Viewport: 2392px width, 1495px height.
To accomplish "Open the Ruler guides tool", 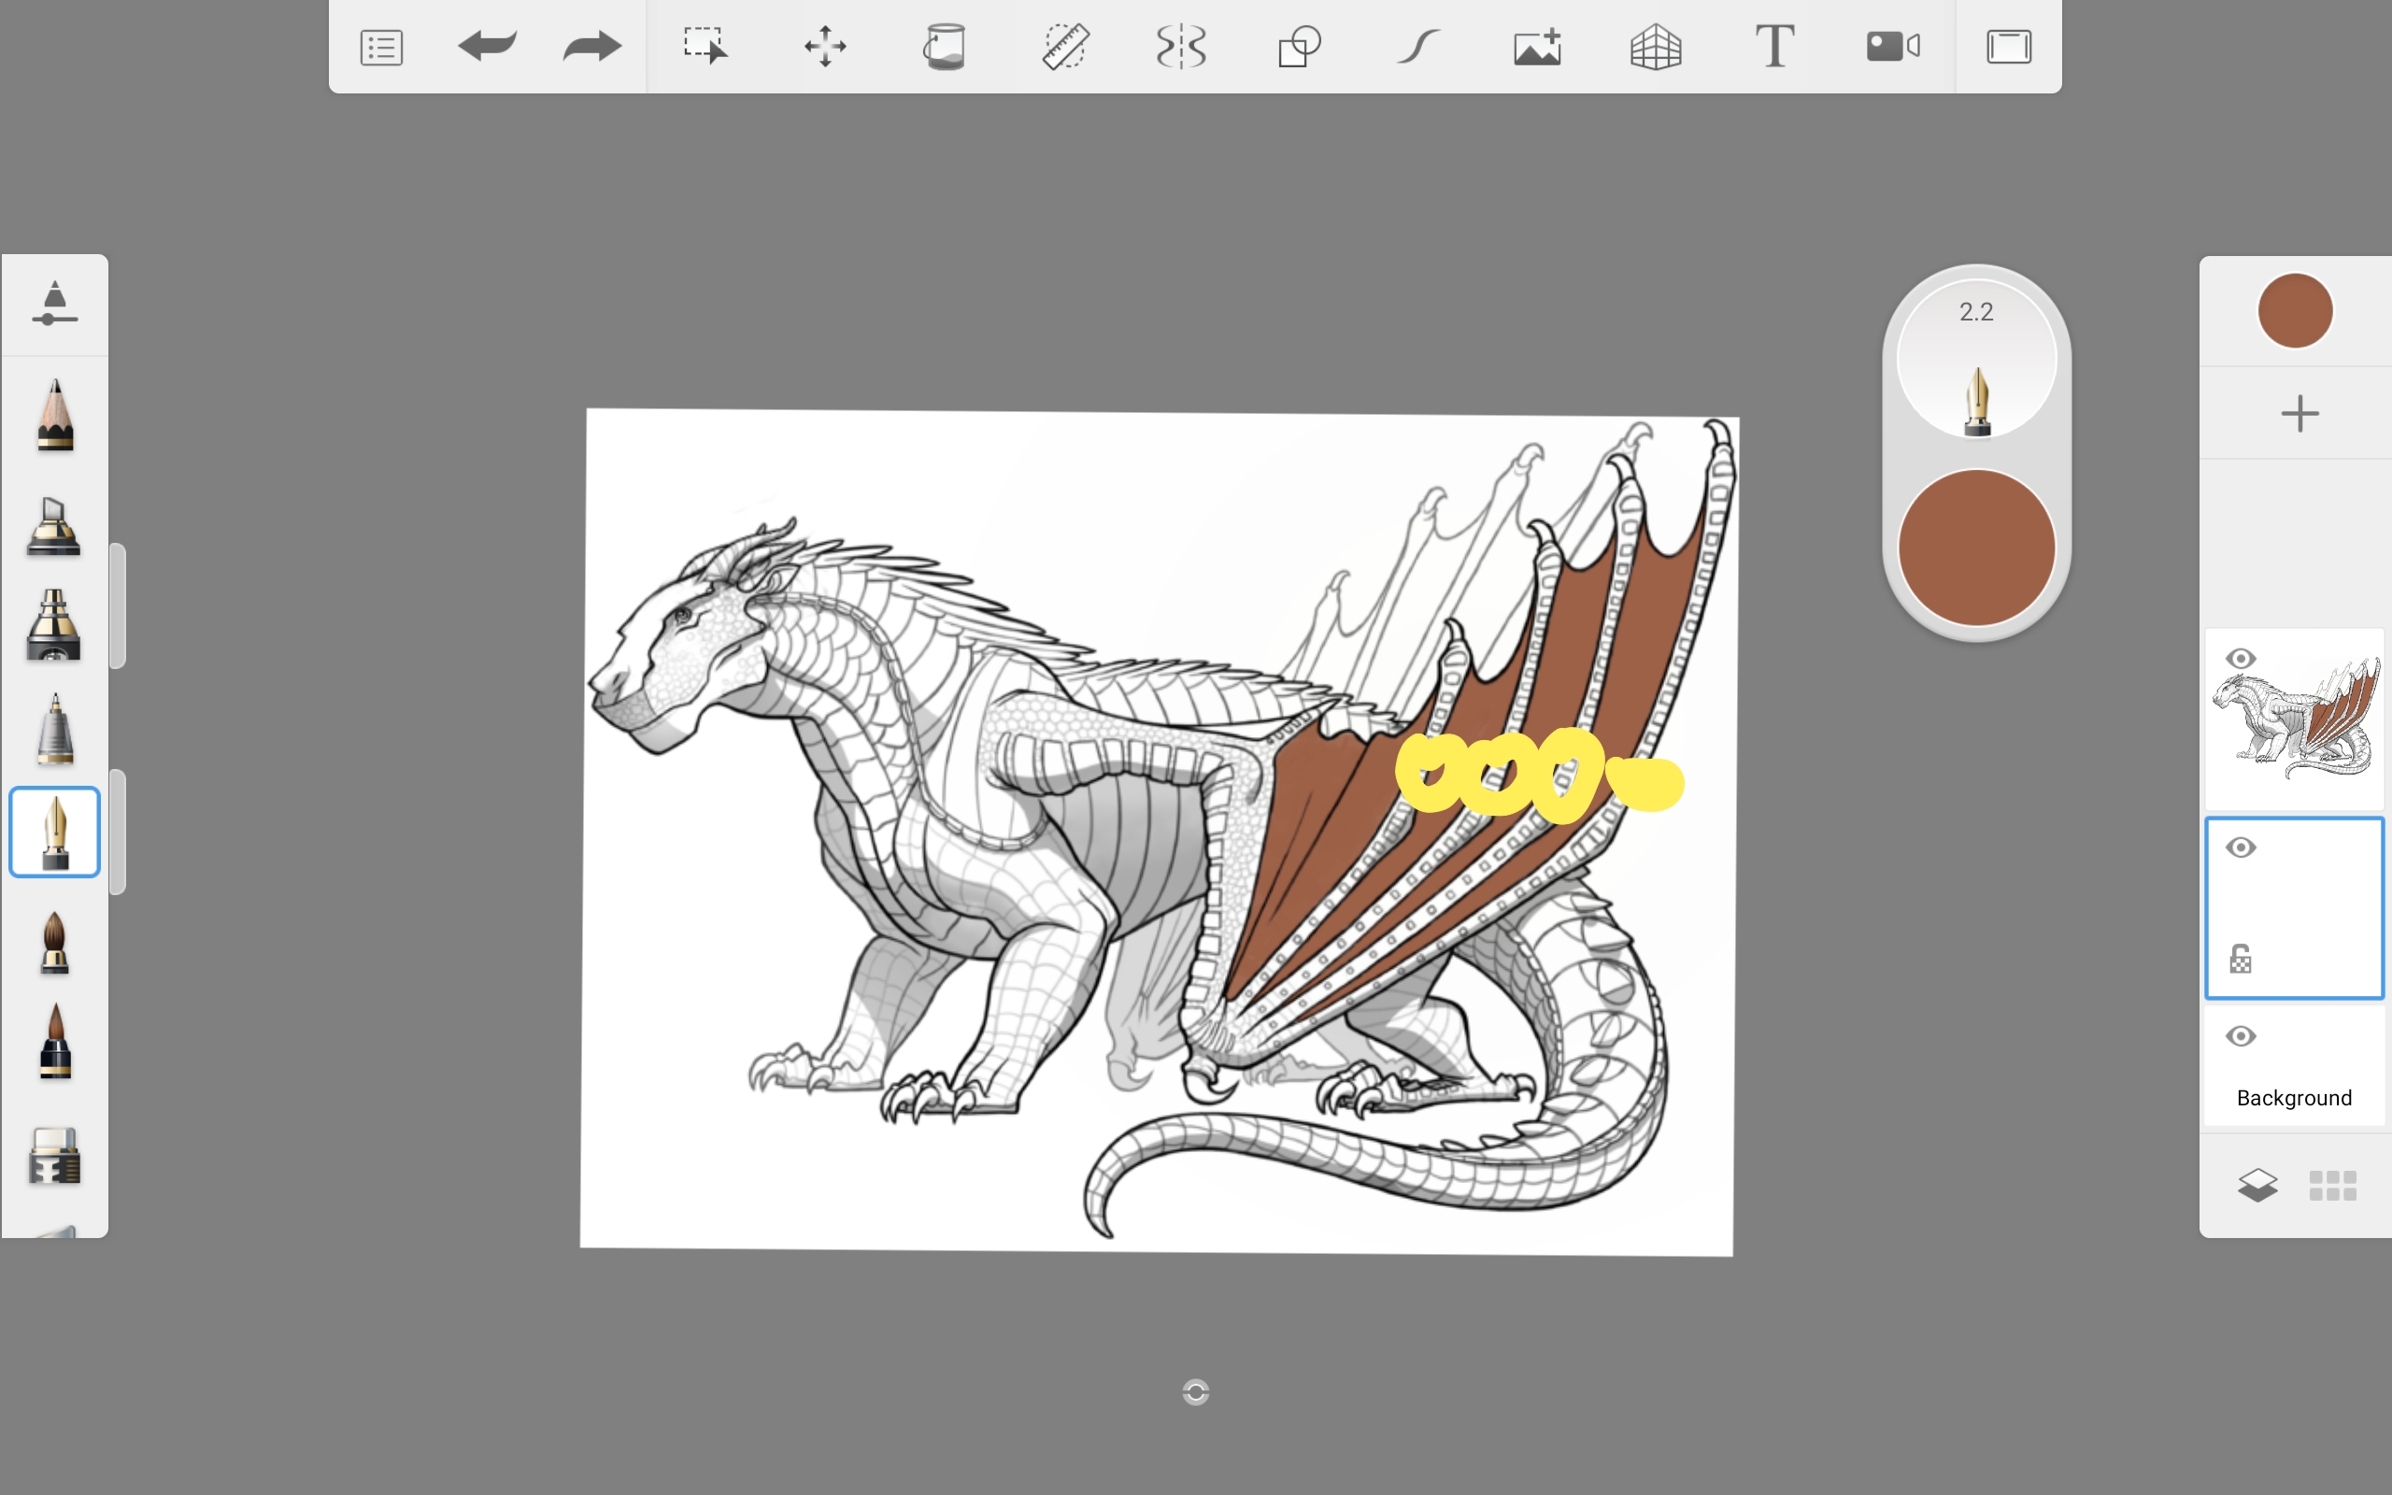I will point(1064,47).
